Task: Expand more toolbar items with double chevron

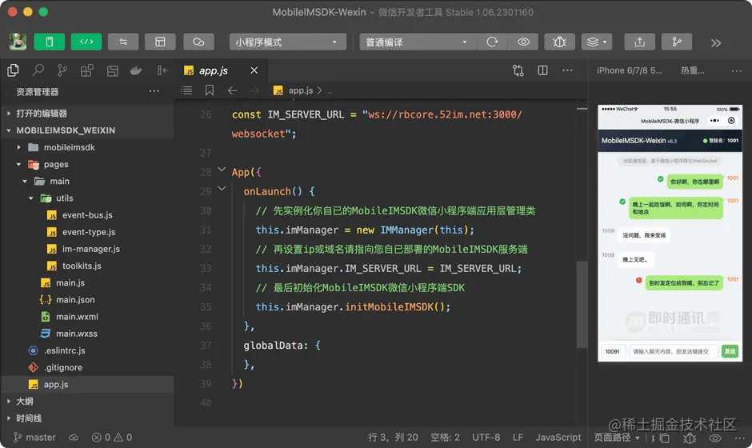Action: point(716,43)
